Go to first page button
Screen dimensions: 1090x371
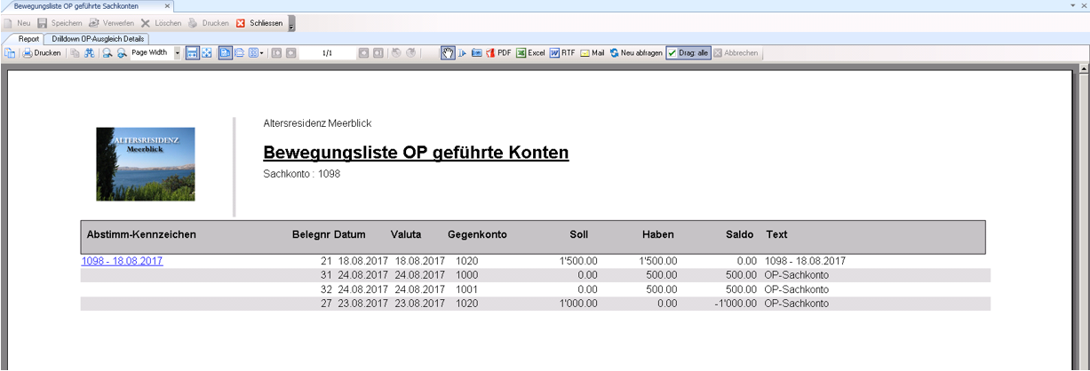pyautogui.click(x=276, y=53)
